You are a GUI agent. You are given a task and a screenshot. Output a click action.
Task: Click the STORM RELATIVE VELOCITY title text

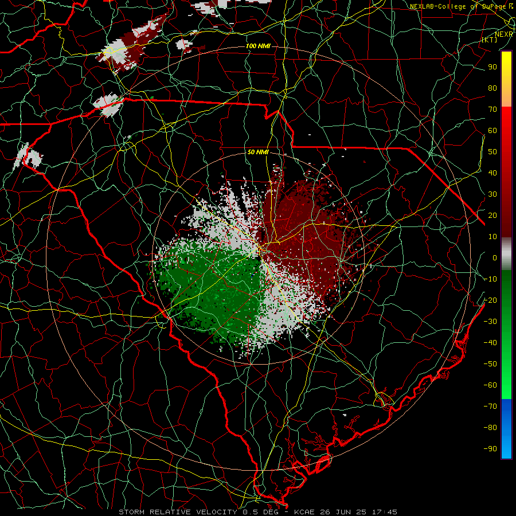click(x=179, y=512)
